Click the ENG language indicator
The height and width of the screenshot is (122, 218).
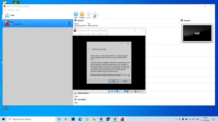(x=198, y=119)
